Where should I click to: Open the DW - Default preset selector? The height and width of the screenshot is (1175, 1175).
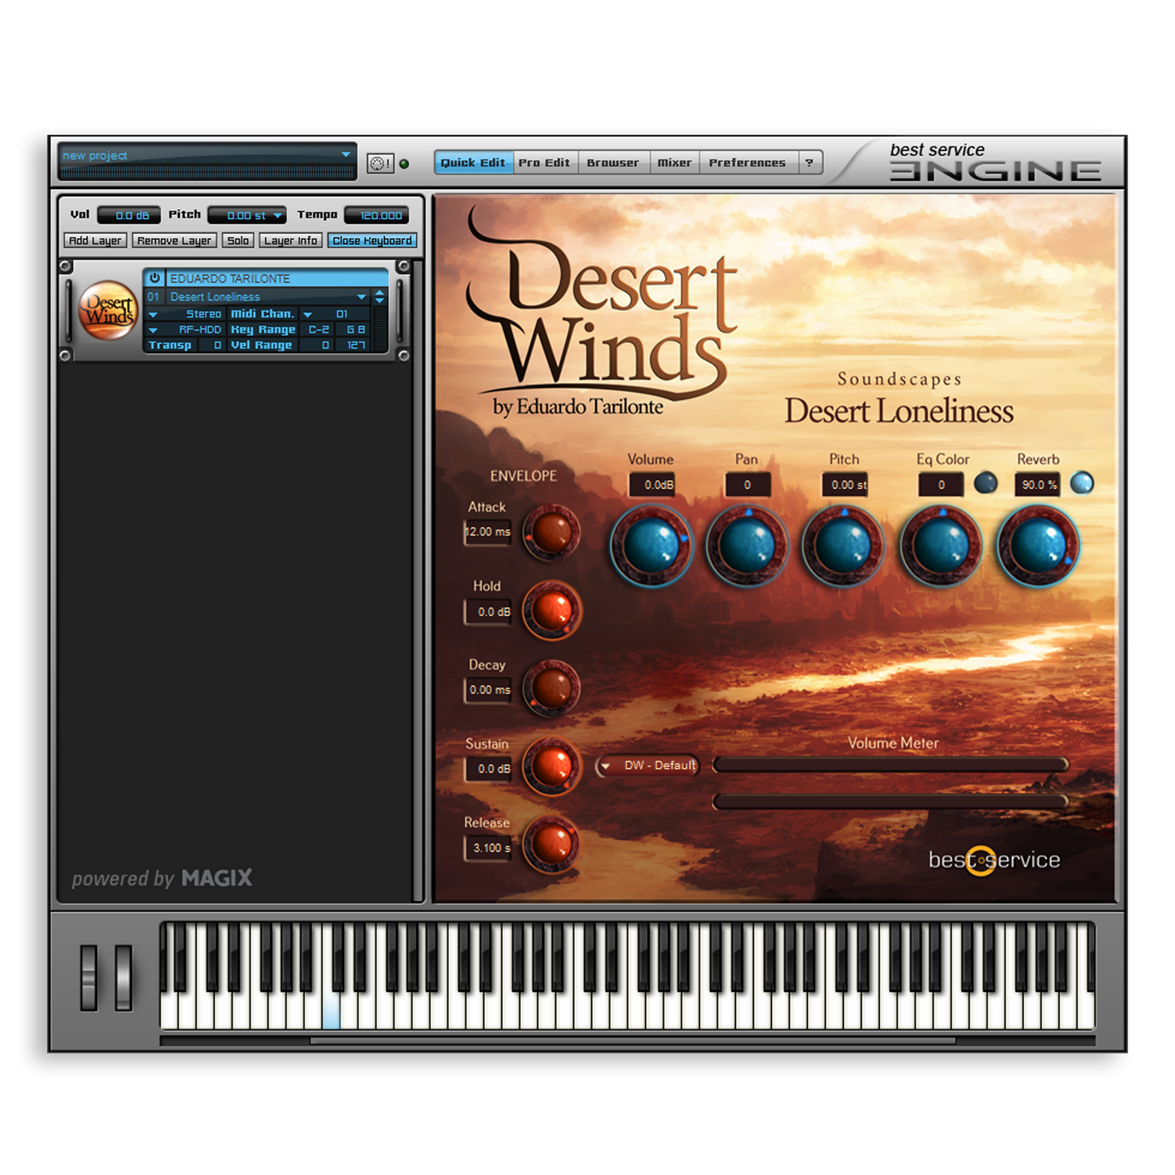click(648, 766)
